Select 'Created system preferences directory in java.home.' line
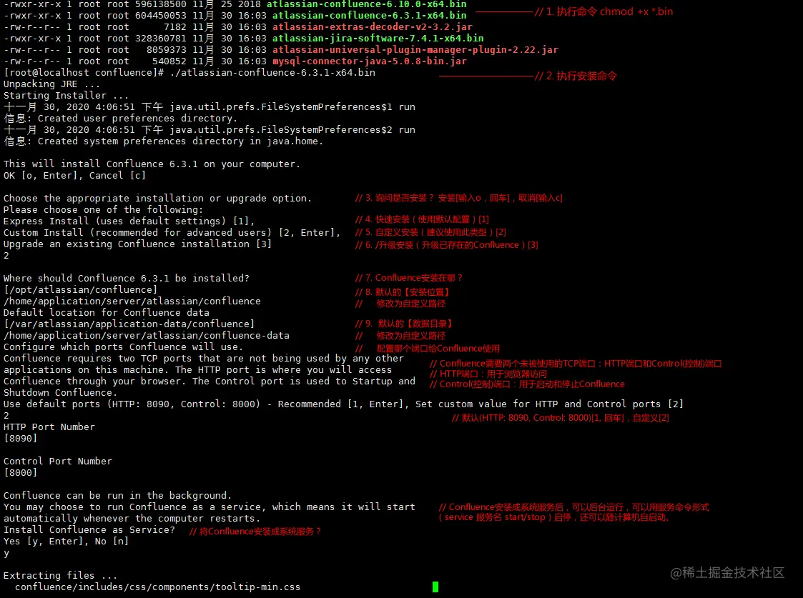 pos(163,141)
